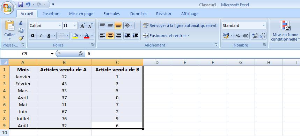300x136 pixels.
Task: Click the Save floppy disk icon
Action: point(21,5)
